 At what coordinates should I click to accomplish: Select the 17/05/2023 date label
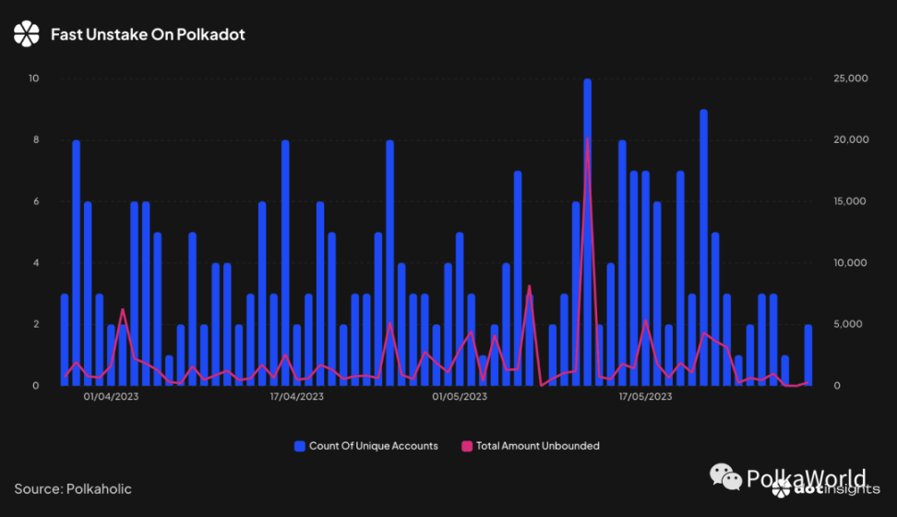[645, 396]
